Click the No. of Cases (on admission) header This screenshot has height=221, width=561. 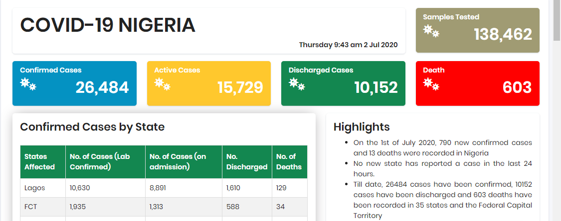point(184,162)
